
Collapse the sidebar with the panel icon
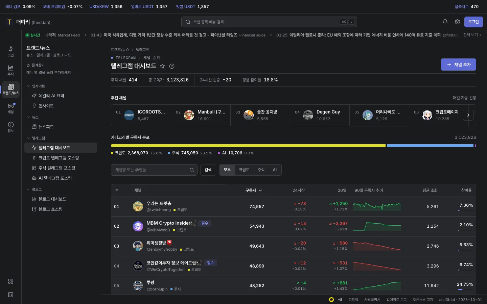pos(10,295)
